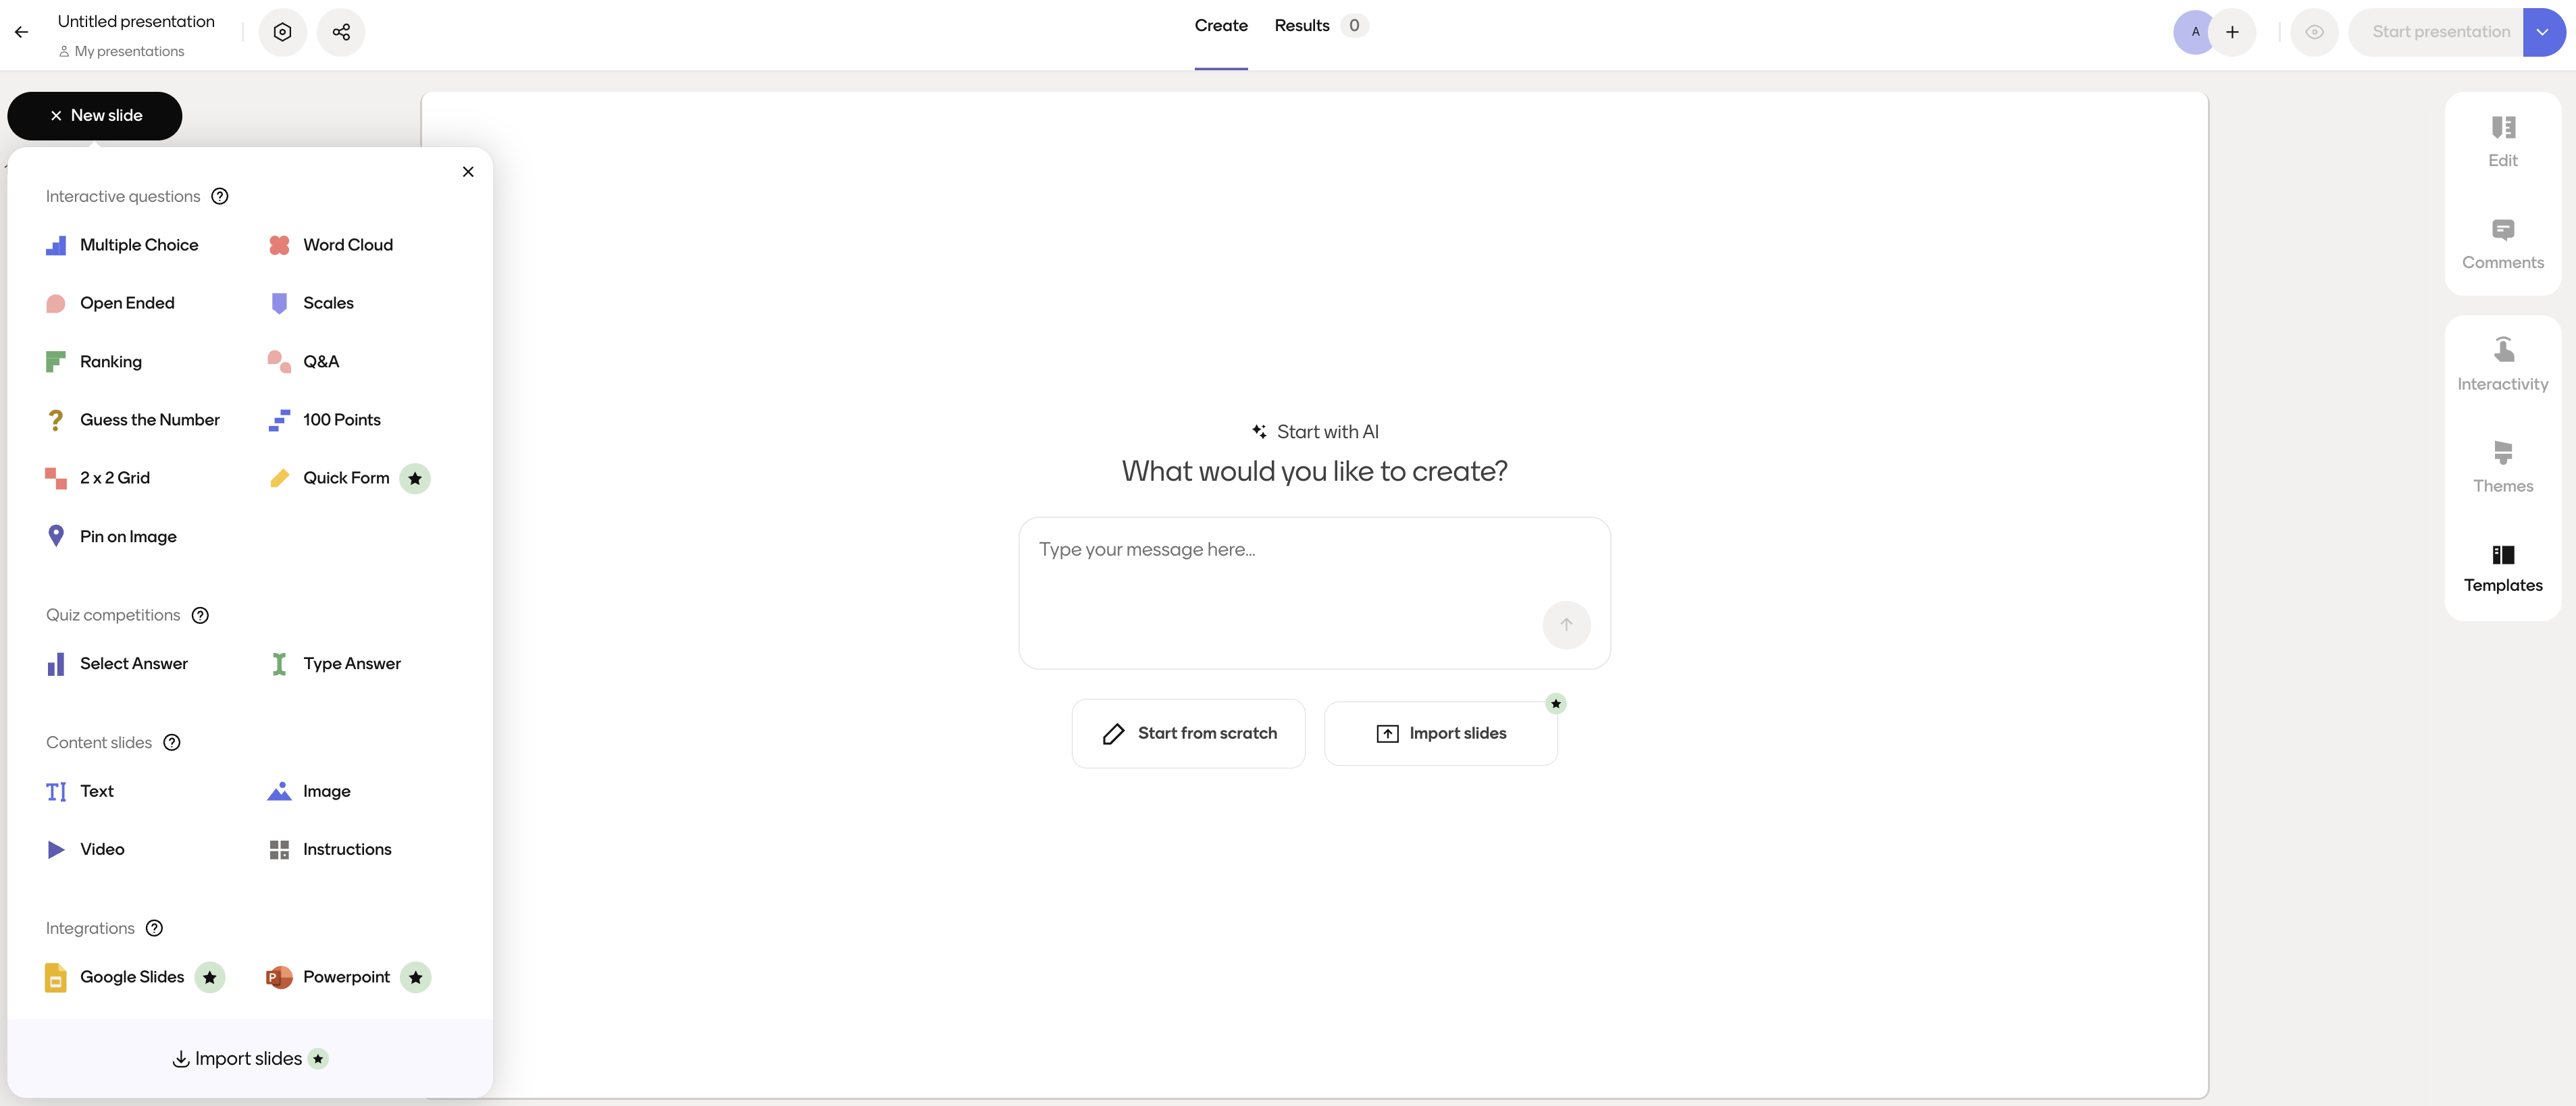
Task: Open the Comments panel
Action: click(x=2503, y=245)
